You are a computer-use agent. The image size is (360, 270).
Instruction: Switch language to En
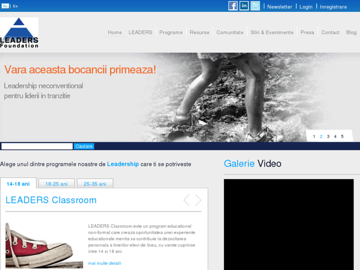[15, 6]
